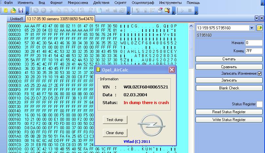
Task: Click the Find next binoculars icon
Action: [90, 10]
